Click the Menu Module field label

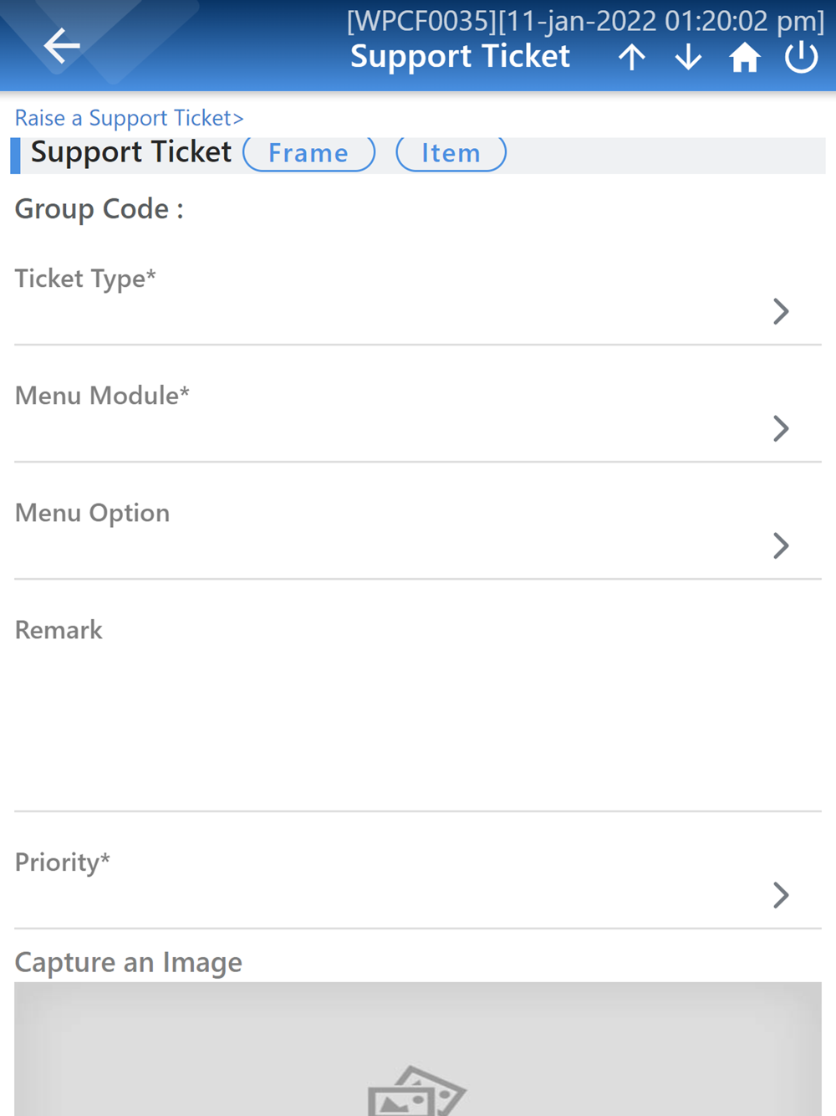point(102,395)
